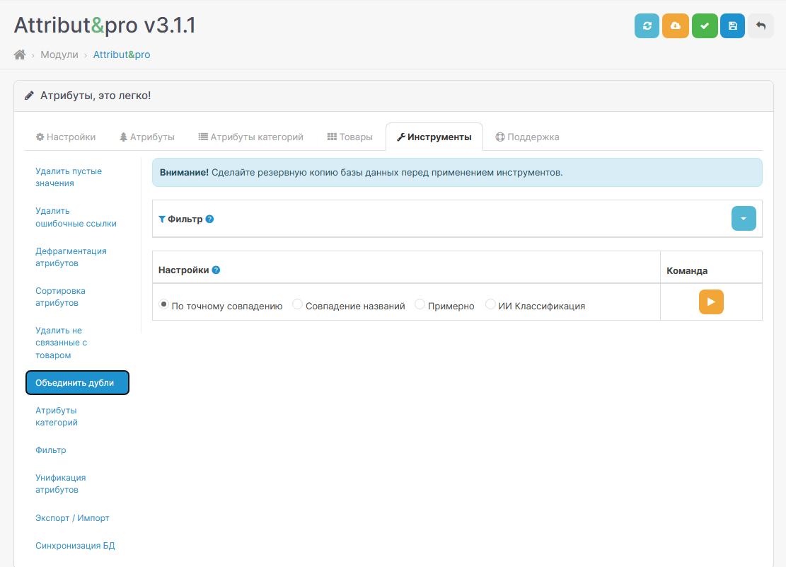Select Совпадение названий radio option
Image resolution: width=786 pixels, height=567 pixels.
tap(297, 304)
